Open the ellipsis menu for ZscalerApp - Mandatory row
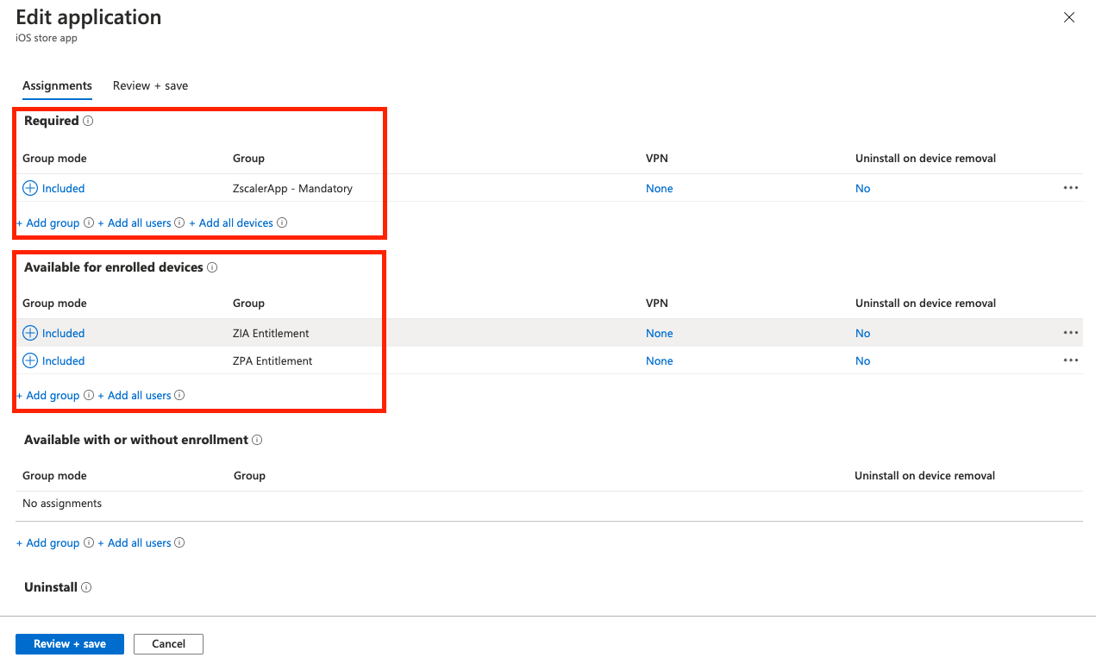1096x664 pixels. tap(1071, 188)
